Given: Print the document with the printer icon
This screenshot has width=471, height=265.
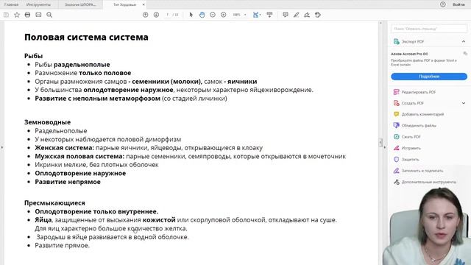Looking at the screenshot, I should click(x=27, y=15).
